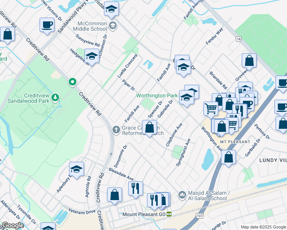Open school marker at Hedgeline St
287x230 pixels.
[x=92, y=57]
